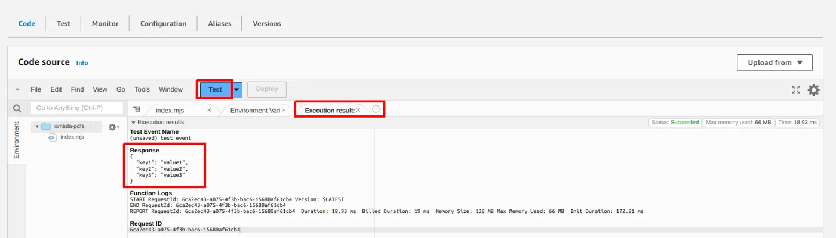The image size is (836, 238).
Task: Click the Max memory used: 66 MB badge
Action: click(x=738, y=122)
